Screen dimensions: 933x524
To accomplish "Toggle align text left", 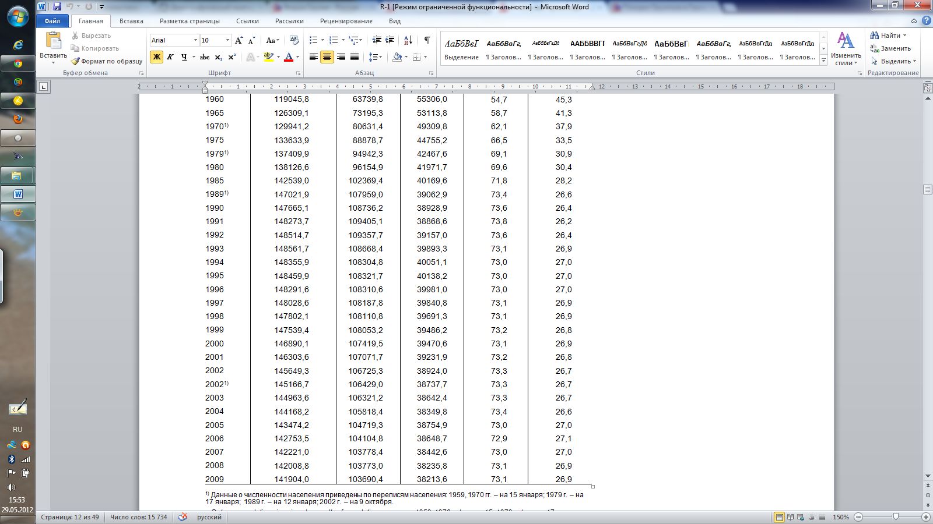I will (314, 57).
